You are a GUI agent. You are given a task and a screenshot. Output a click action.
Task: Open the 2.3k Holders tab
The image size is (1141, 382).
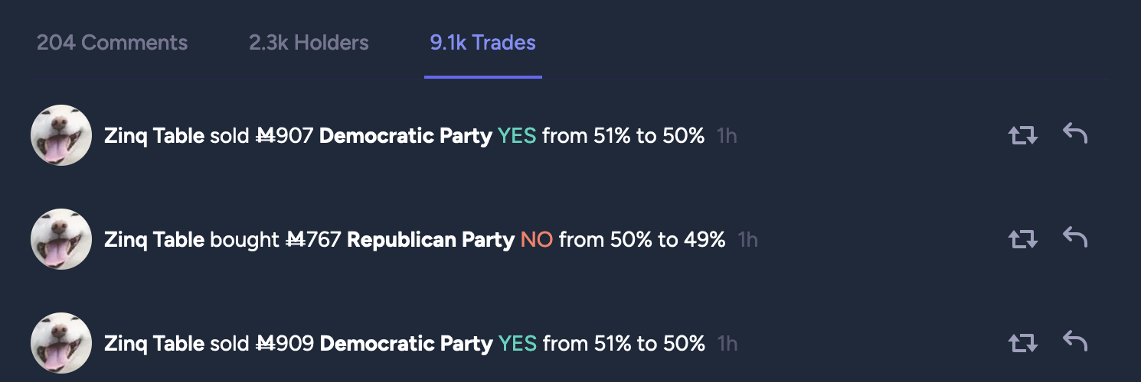click(309, 43)
